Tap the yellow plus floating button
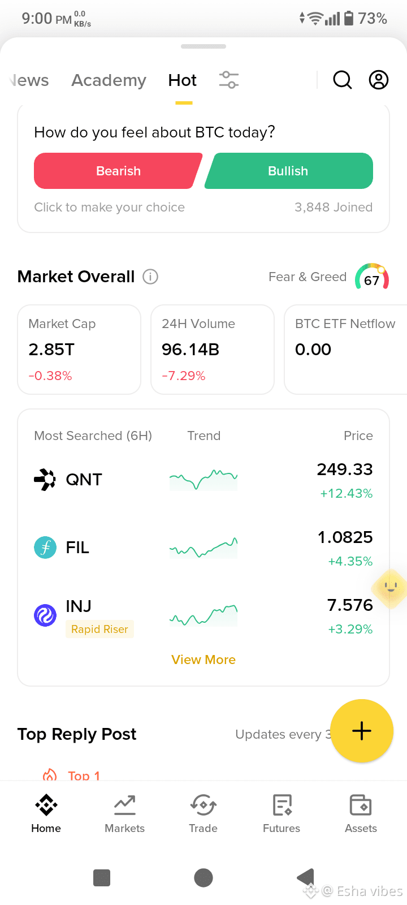This screenshot has width=407, height=905. click(362, 731)
